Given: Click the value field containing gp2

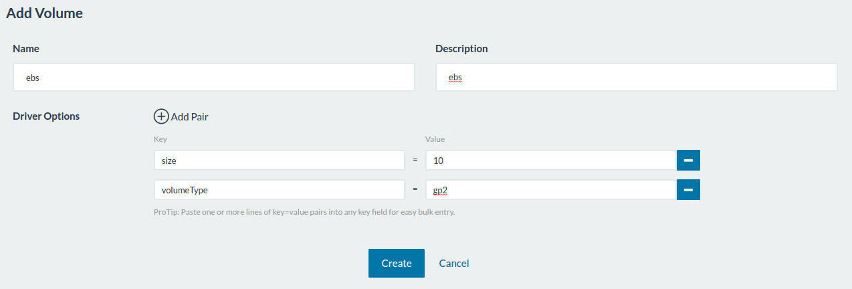Looking at the screenshot, I should click(x=550, y=190).
